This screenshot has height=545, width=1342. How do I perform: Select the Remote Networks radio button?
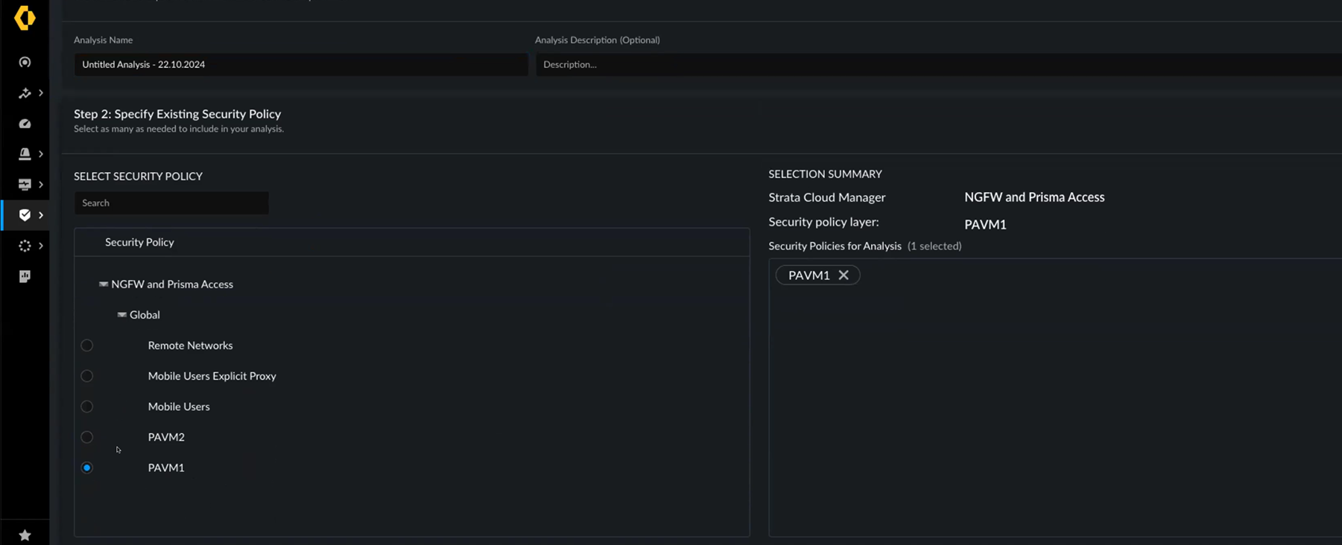click(x=87, y=345)
